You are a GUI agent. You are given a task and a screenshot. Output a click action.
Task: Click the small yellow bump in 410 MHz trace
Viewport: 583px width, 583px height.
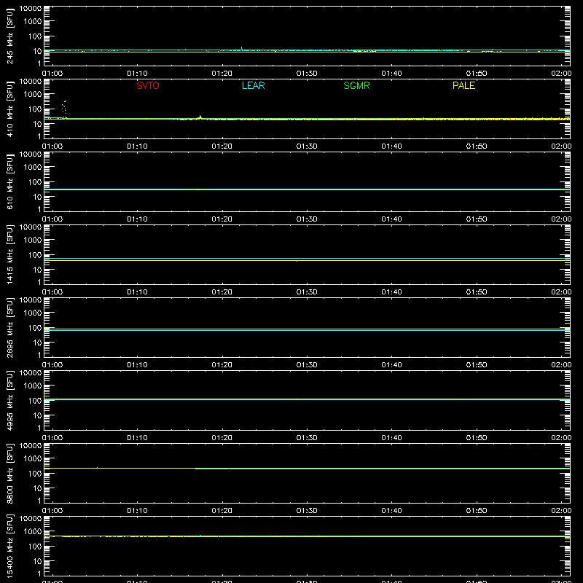[200, 117]
